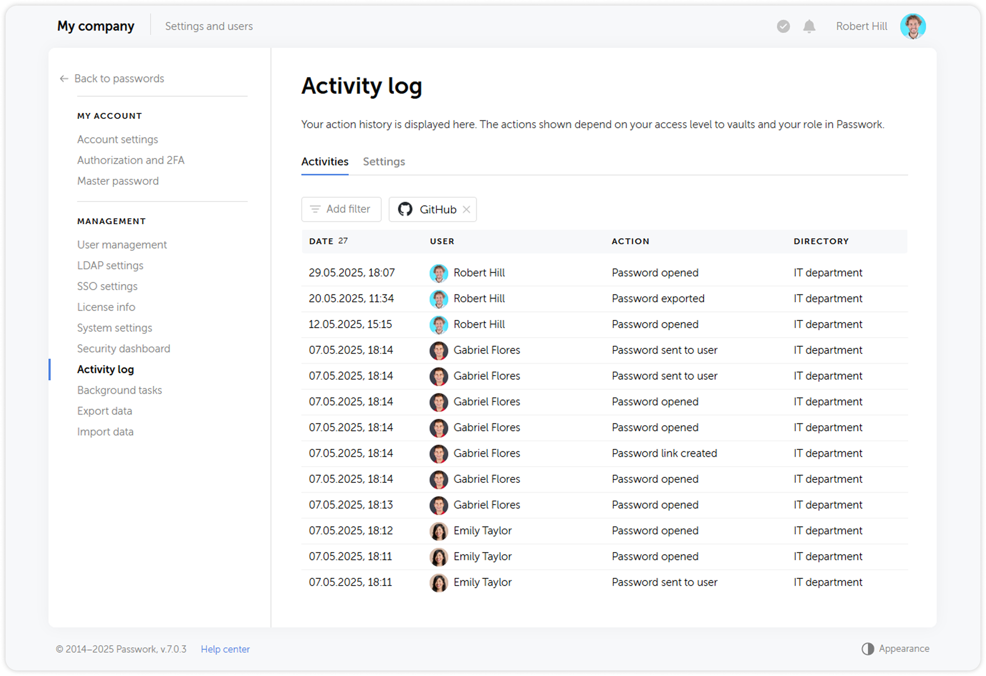Click Robert Hill's avatar in the first row
The image size is (986, 676).
pyautogui.click(x=438, y=273)
